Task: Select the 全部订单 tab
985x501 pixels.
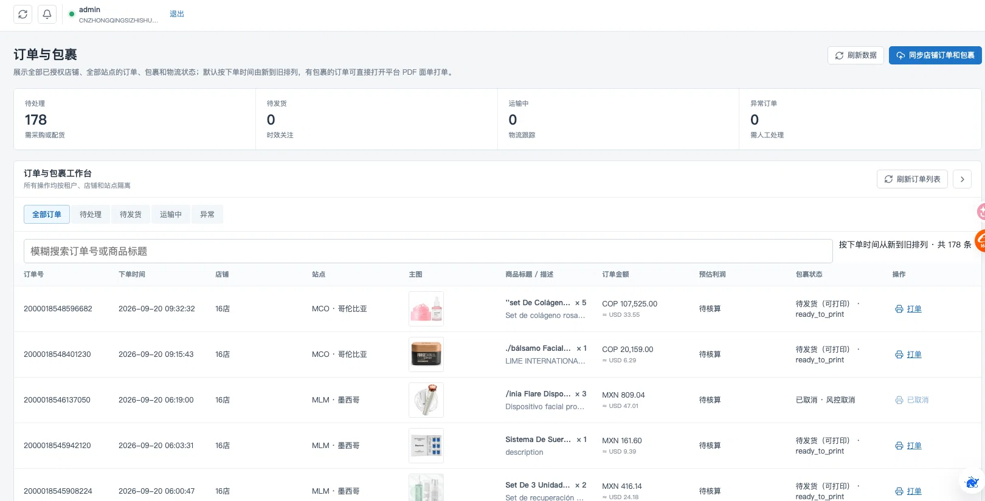Action: [x=47, y=215]
